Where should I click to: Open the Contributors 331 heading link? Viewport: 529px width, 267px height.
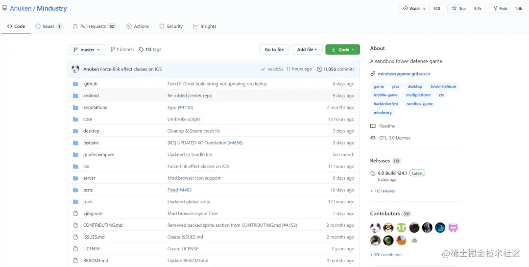pyautogui.click(x=390, y=214)
